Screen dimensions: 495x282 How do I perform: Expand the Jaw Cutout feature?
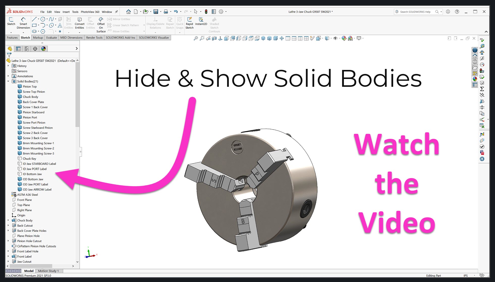point(8,262)
